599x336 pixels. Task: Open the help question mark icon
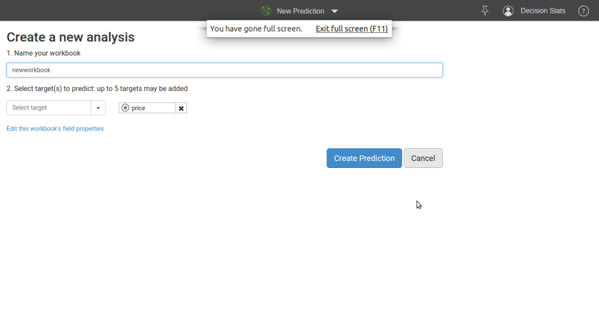pyautogui.click(x=583, y=11)
